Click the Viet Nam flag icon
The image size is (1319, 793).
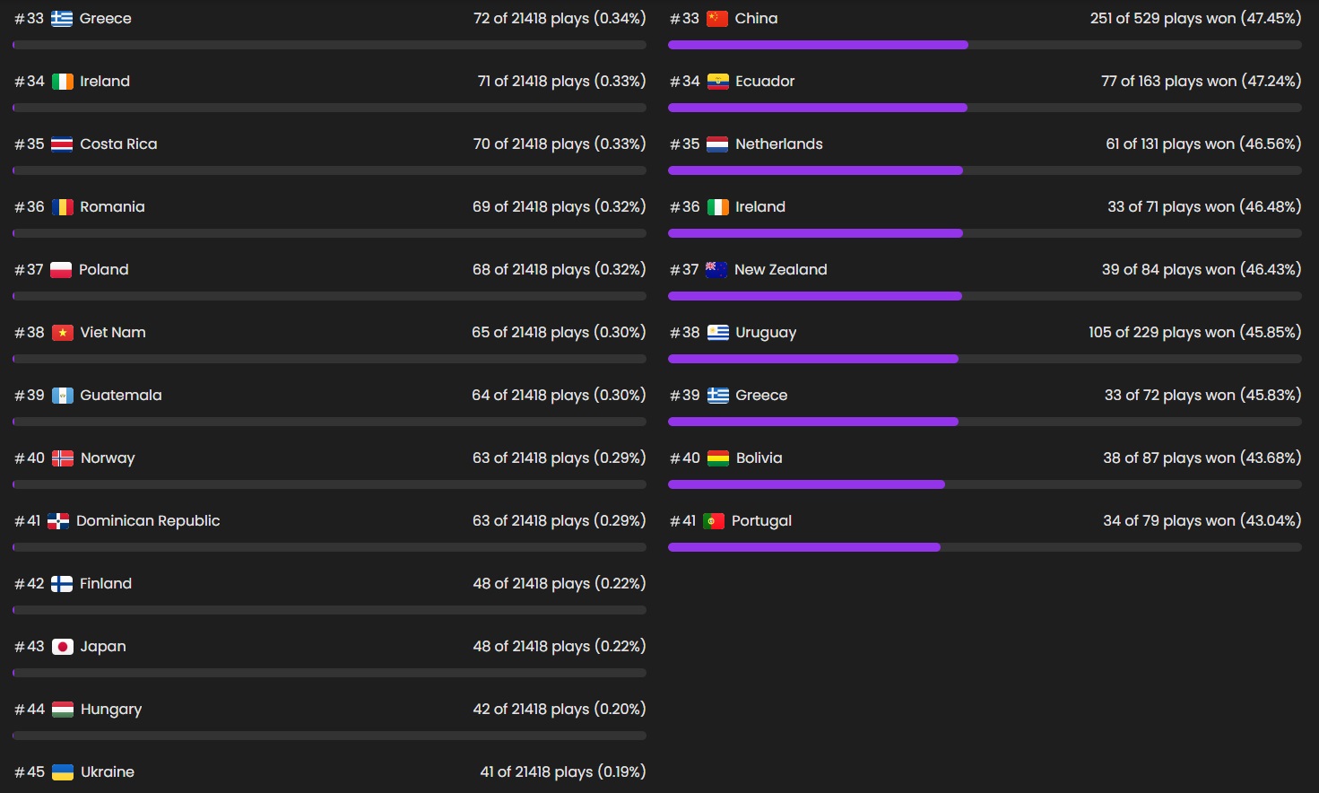coord(62,333)
